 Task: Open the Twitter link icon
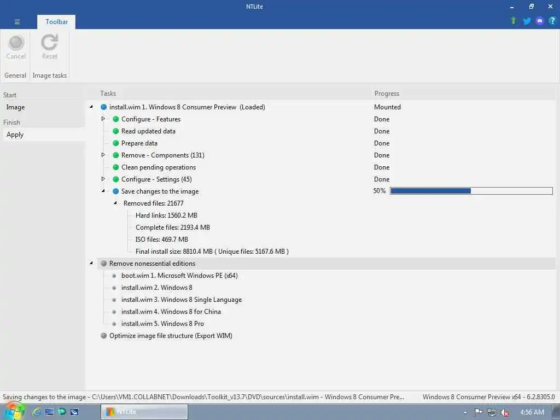pyautogui.click(x=527, y=21)
